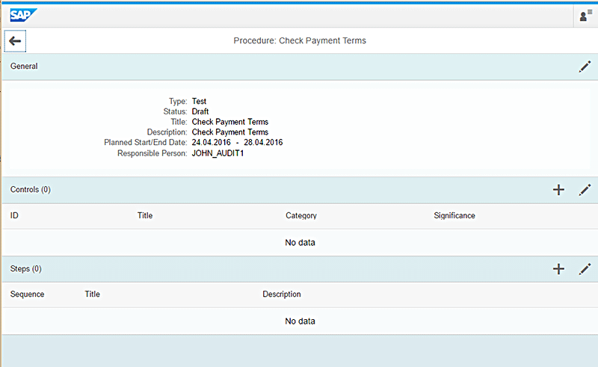Edit the General section with pencil icon
The image size is (598, 367).
click(585, 67)
